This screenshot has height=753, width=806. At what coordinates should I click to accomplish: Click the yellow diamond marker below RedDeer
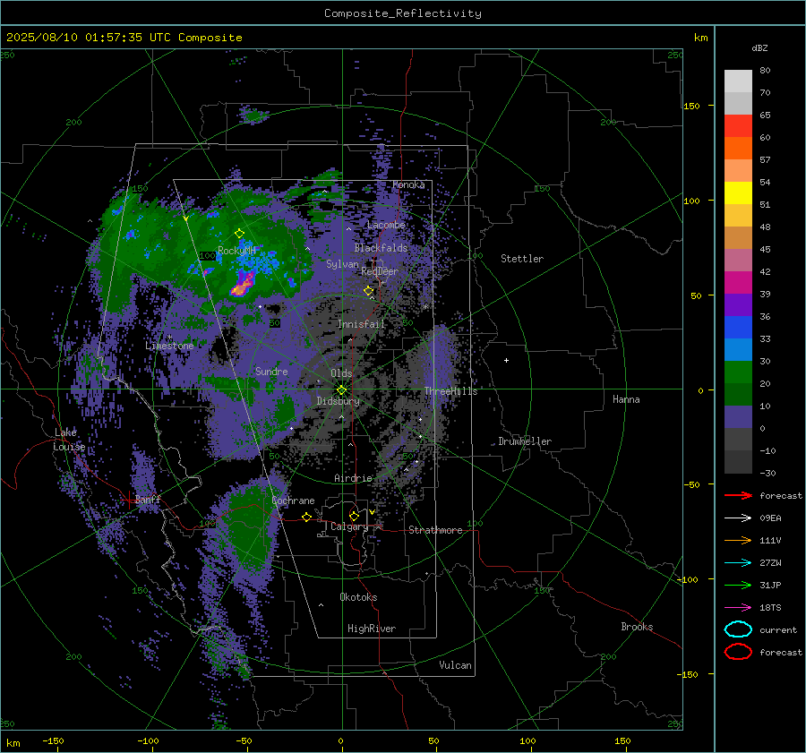click(369, 291)
